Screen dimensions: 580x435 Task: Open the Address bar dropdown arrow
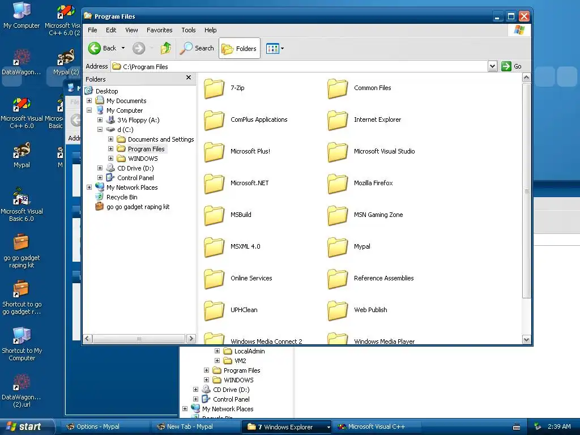[x=492, y=66]
